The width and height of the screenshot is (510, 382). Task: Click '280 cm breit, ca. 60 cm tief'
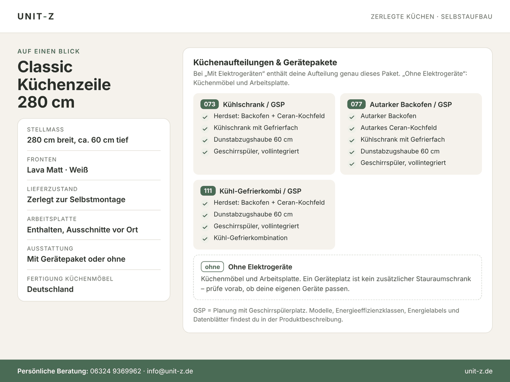78,140
